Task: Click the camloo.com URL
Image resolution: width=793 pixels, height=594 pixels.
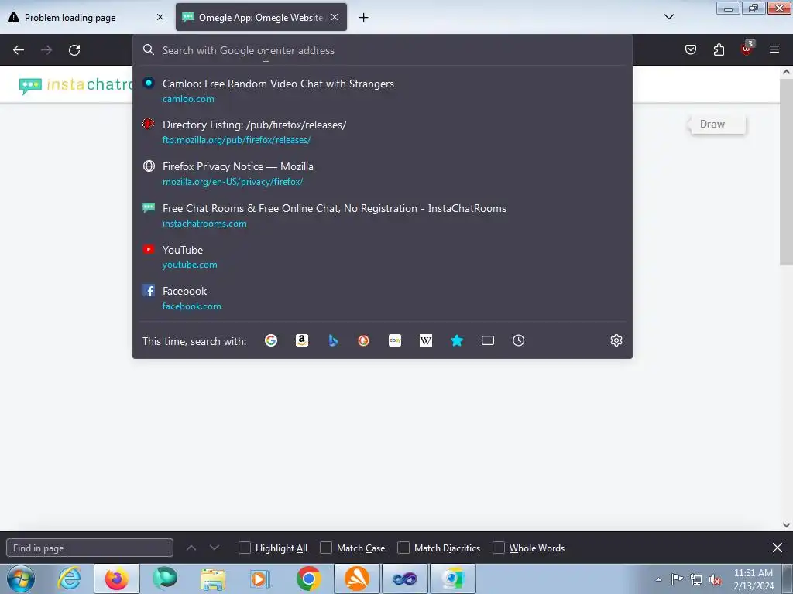Action: (x=188, y=99)
